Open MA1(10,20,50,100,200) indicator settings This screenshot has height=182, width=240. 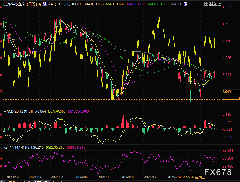pyautogui.click(x=65, y=4)
